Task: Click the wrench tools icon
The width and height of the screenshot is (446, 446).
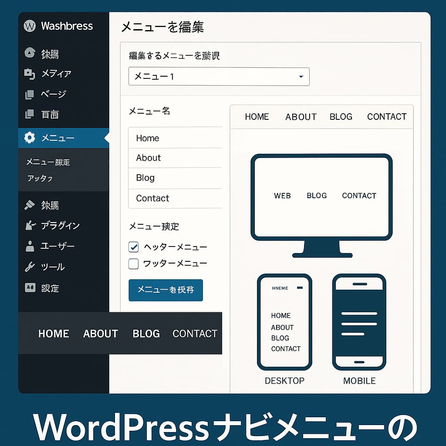Action: (x=30, y=267)
